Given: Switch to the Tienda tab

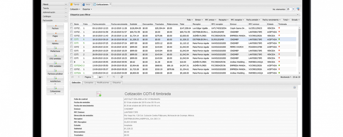Looking at the screenshot, I should 75,4.
